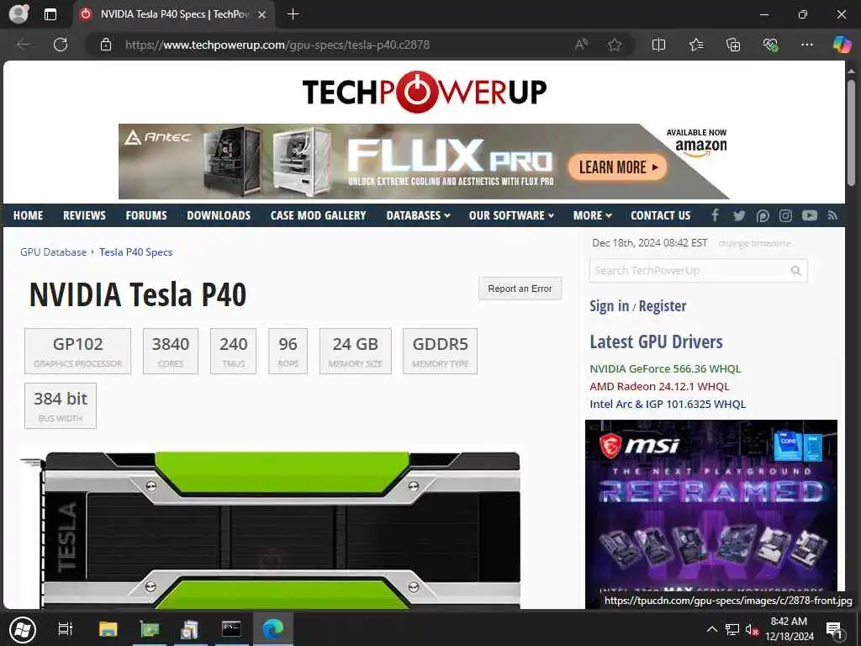The image size is (861, 646).
Task: Click the GP102 graphics processor box
Action: coord(78,351)
